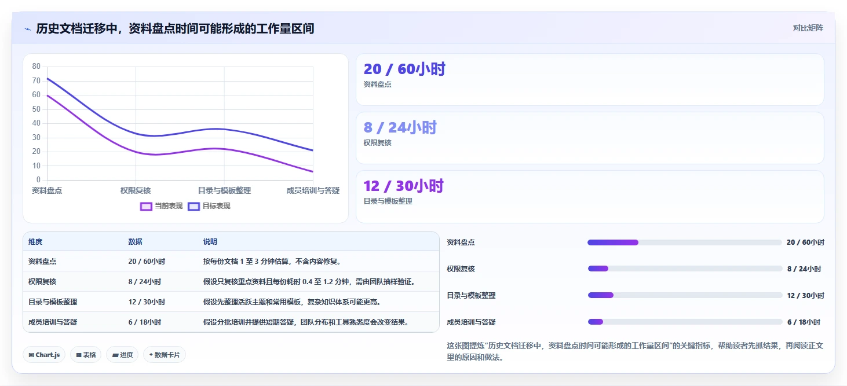Open the 20 / 60小时 data card
Image resolution: width=847 pixels, height=386 pixels.
coord(590,80)
